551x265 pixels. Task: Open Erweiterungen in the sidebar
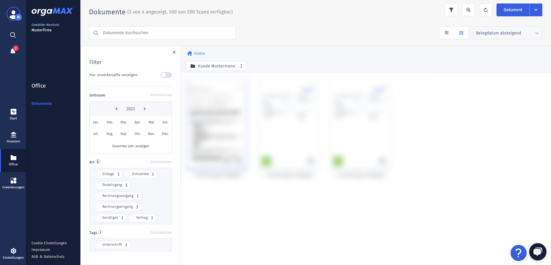[13, 183]
